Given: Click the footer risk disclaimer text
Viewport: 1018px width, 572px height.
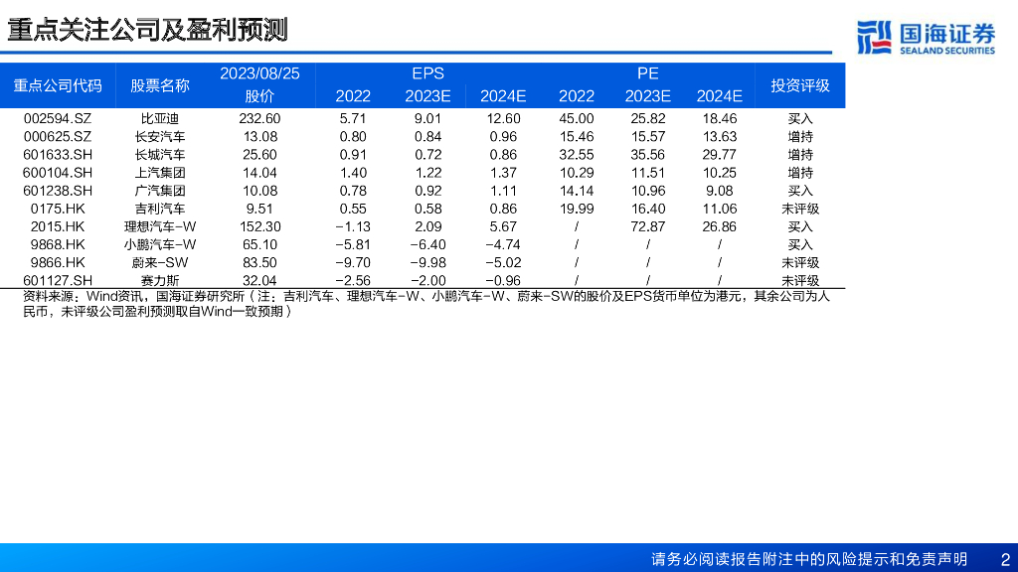Looking at the screenshot, I should pyautogui.click(x=809, y=559).
